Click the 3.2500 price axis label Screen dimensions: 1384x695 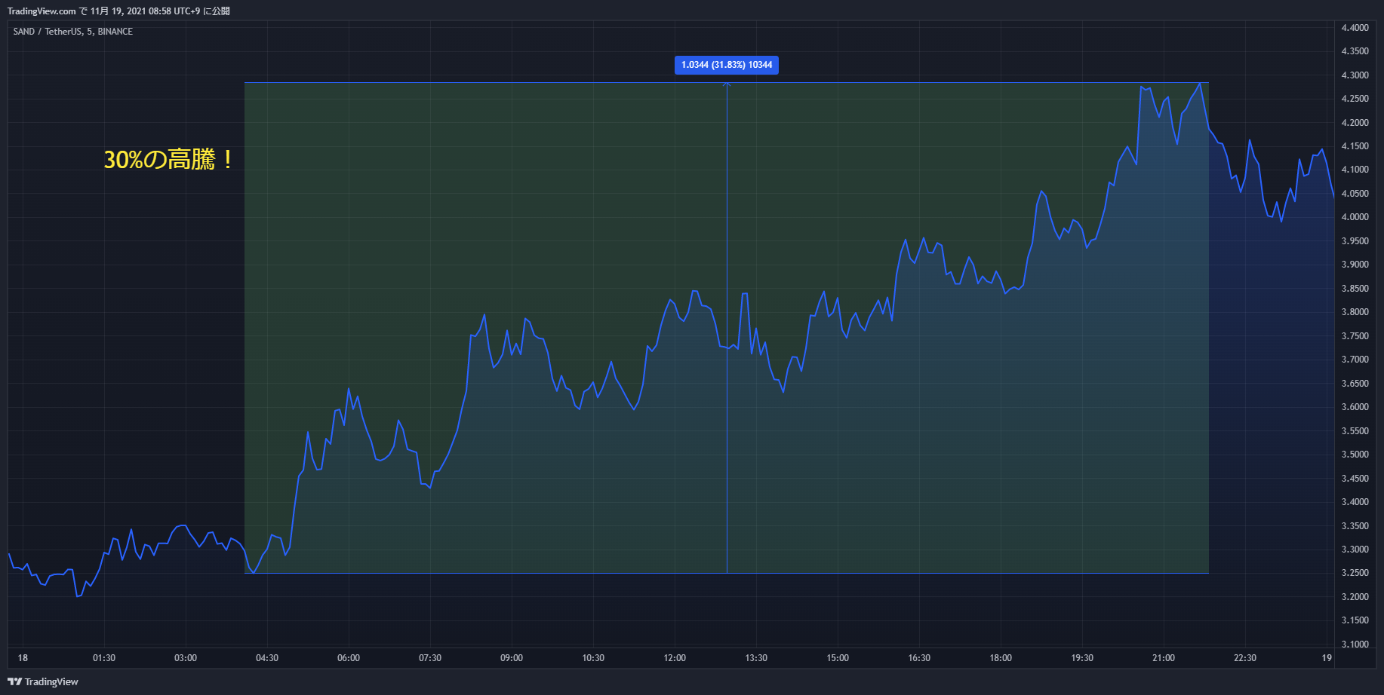click(1355, 573)
